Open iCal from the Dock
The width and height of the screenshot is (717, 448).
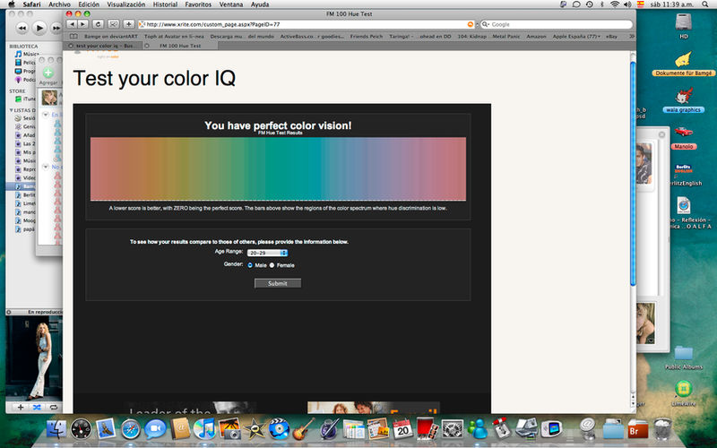coord(402,429)
